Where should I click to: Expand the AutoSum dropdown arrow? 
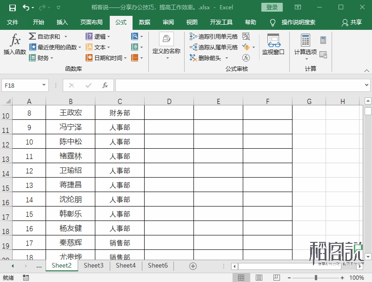point(66,37)
